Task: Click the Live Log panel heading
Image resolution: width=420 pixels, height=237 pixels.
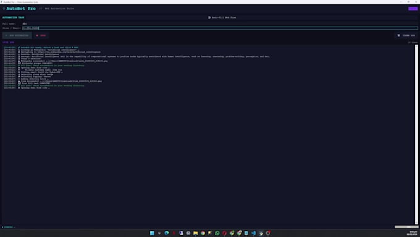Action: point(8,43)
